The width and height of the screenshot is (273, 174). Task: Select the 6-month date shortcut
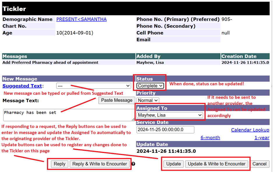tap(210, 138)
